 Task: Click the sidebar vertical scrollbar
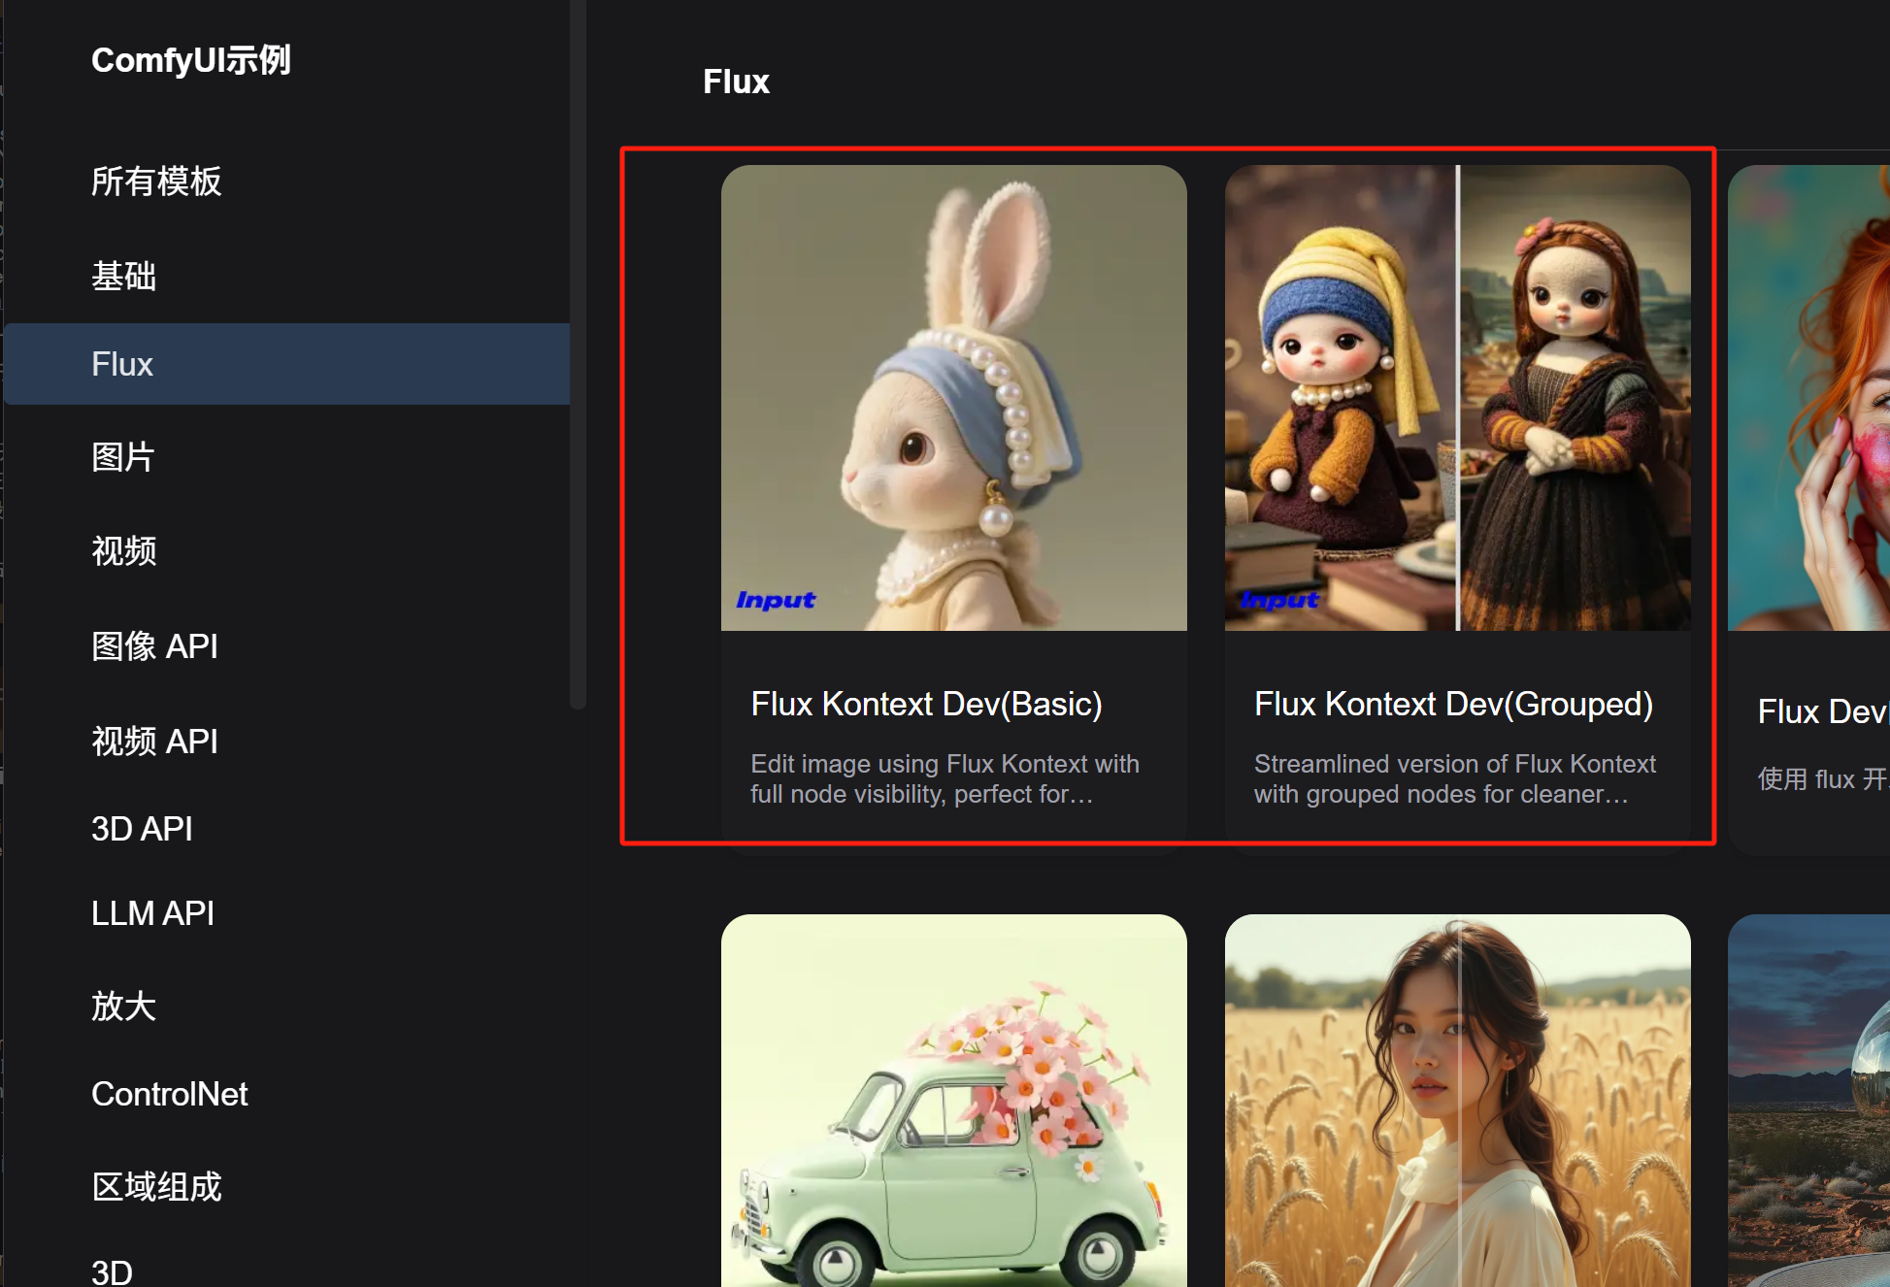point(579,354)
